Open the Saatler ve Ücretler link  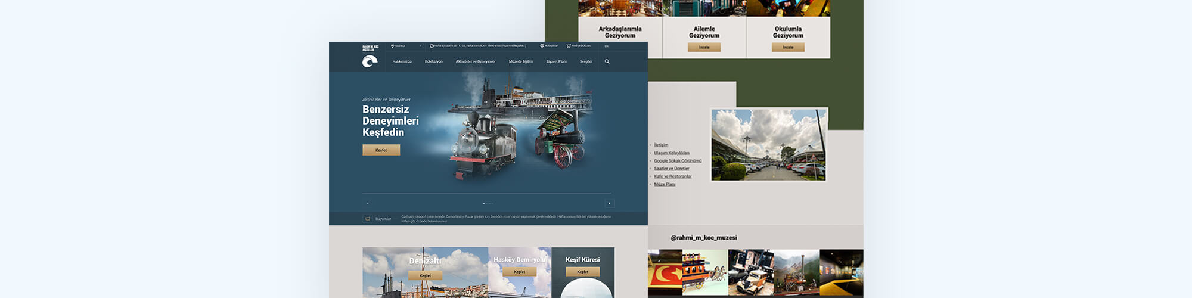tap(672, 168)
